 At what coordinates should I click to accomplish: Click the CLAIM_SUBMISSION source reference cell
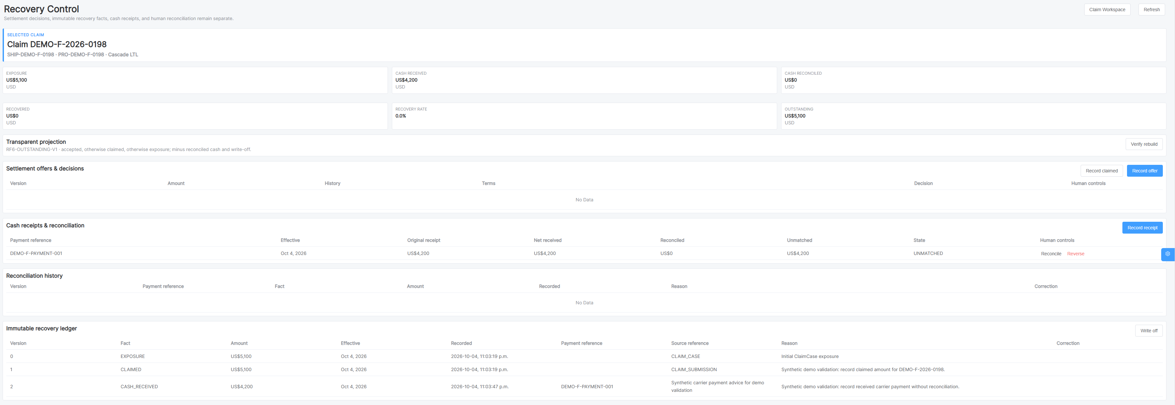point(694,370)
